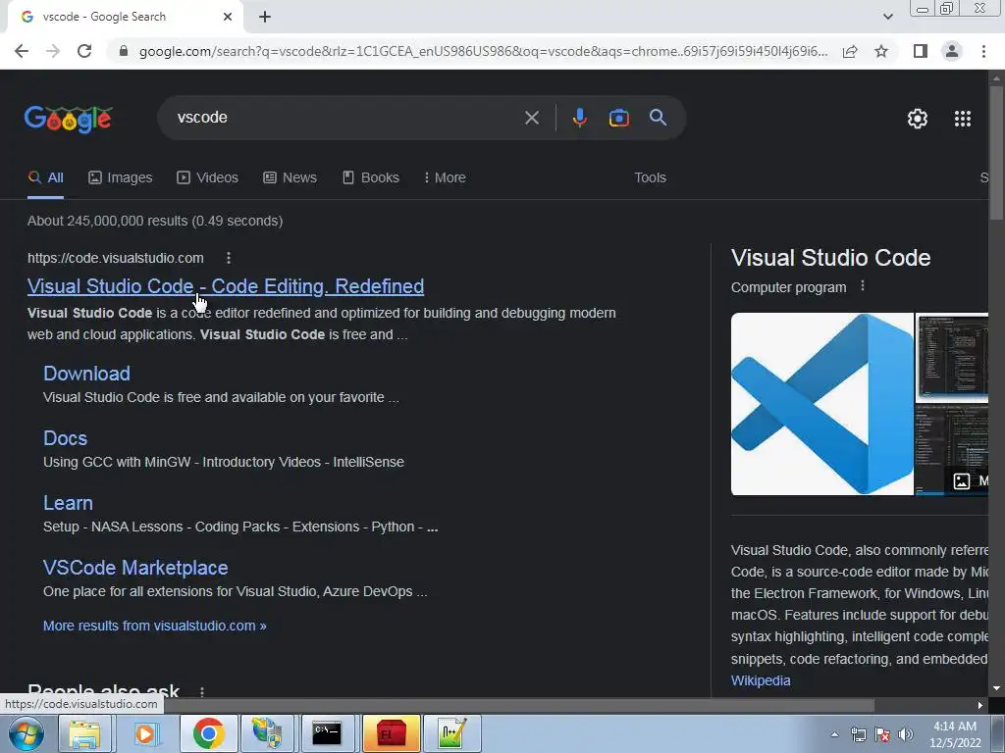The height and width of the screenshot is (753, 1005).
Task: Show hidden tray icons arrow
Action: coord(834,735)
